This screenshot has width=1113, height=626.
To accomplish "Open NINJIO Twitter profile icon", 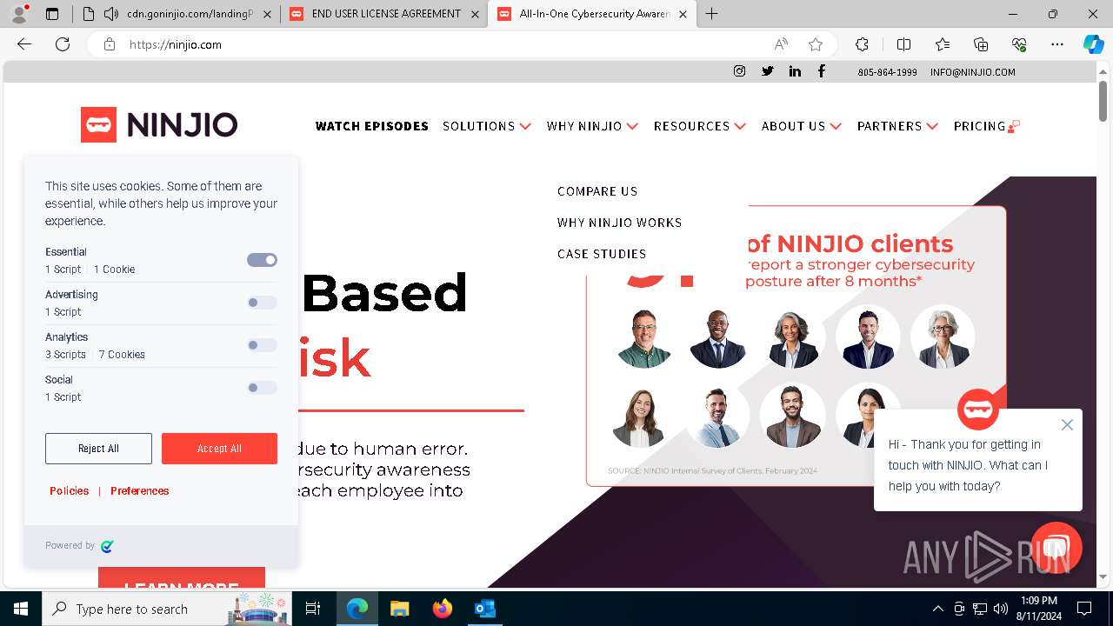I will [767, 71].
